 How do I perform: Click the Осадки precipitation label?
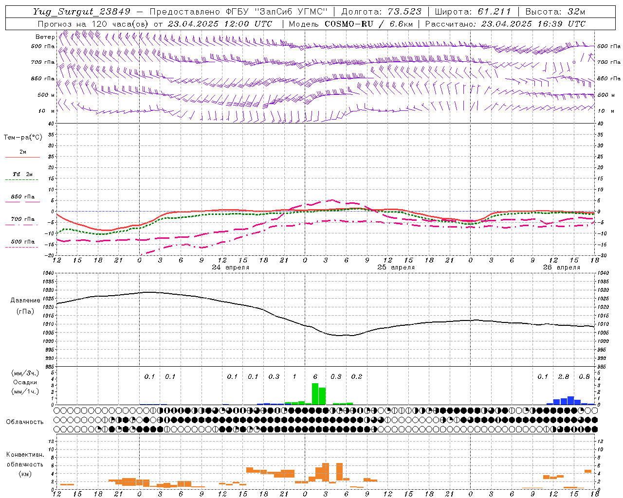pyautogui.click(x=25, y=382)
